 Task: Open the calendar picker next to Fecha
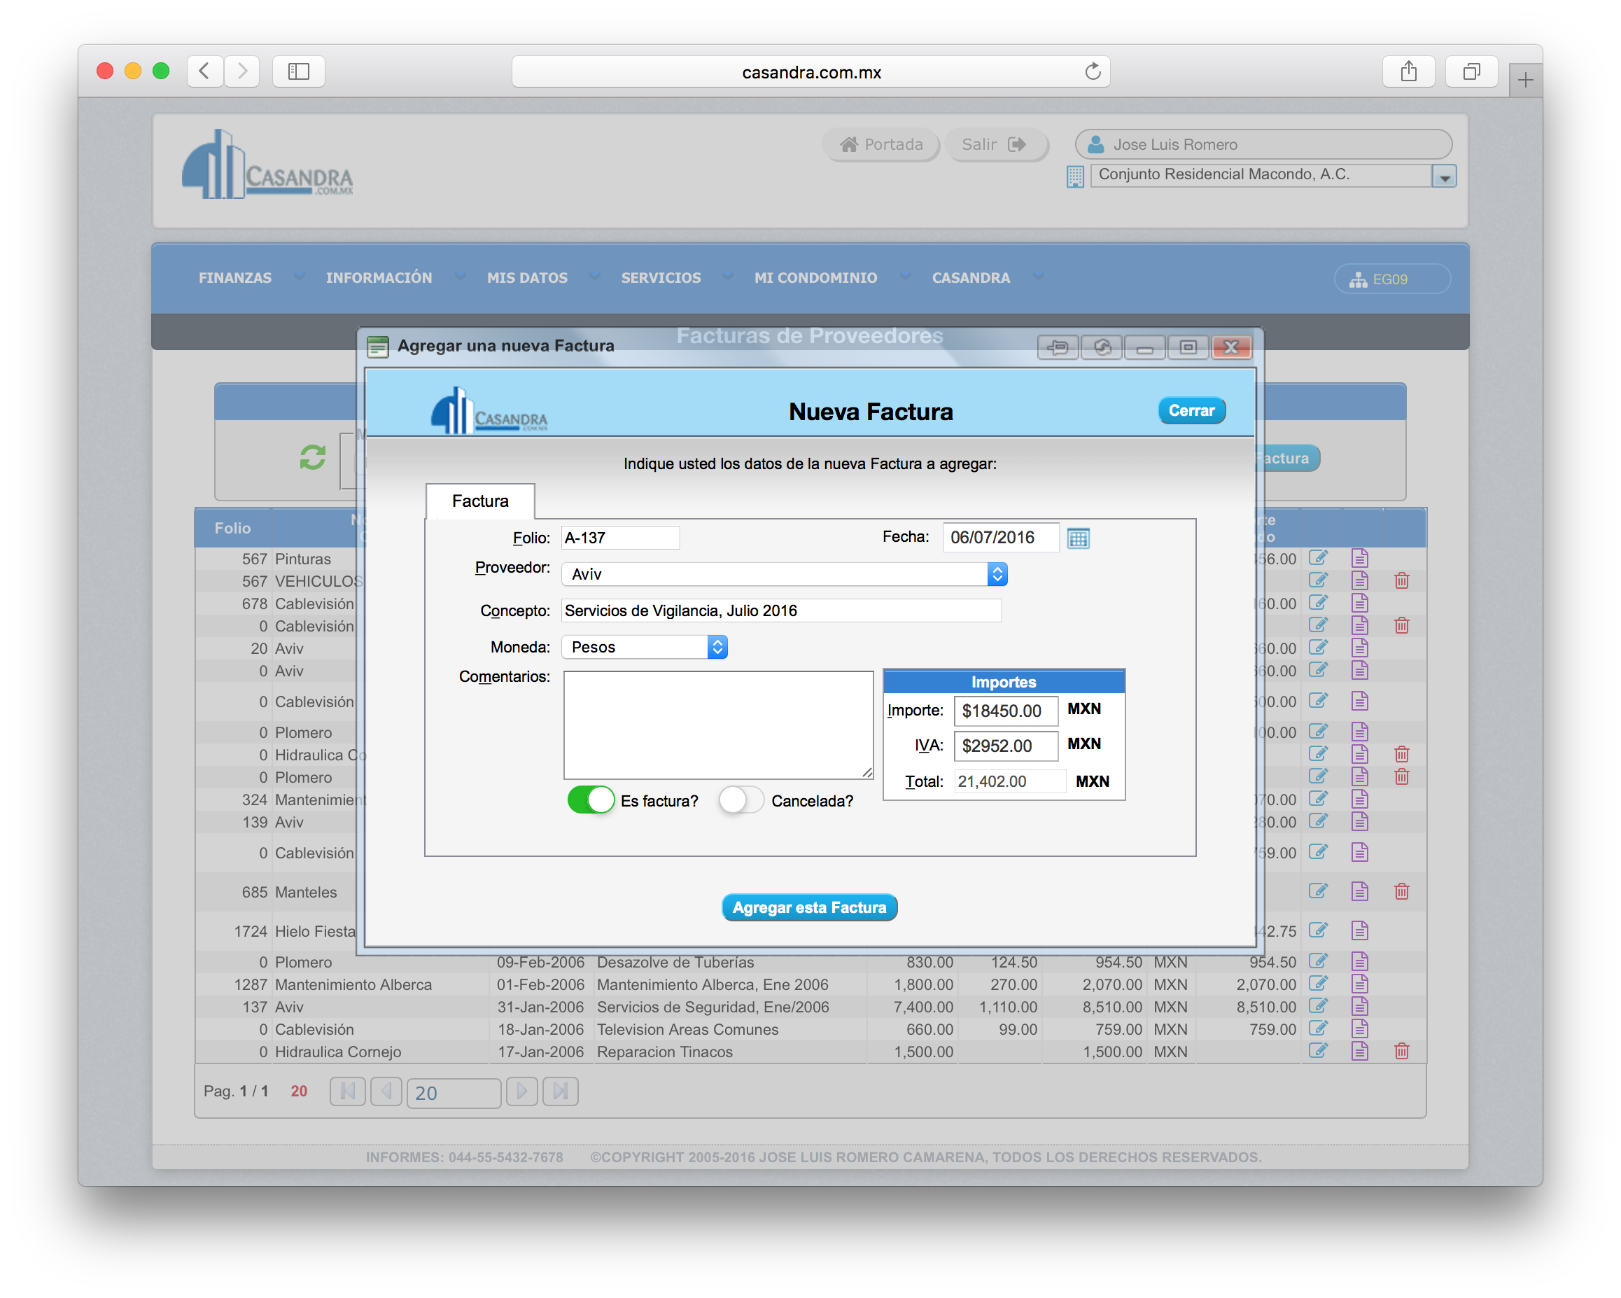(x=1078, y=538)
